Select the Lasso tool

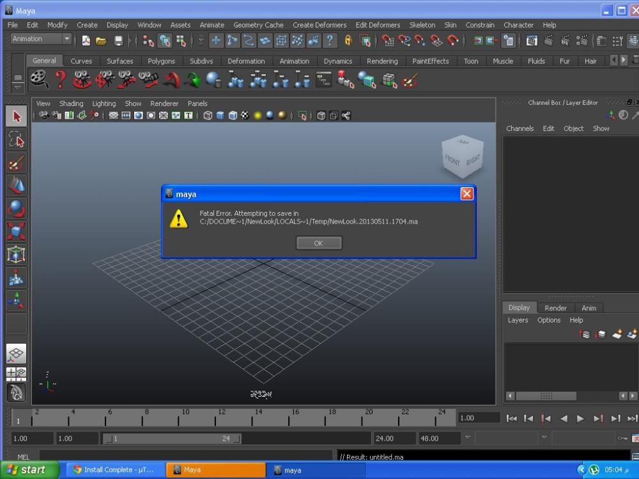[17, 139]
